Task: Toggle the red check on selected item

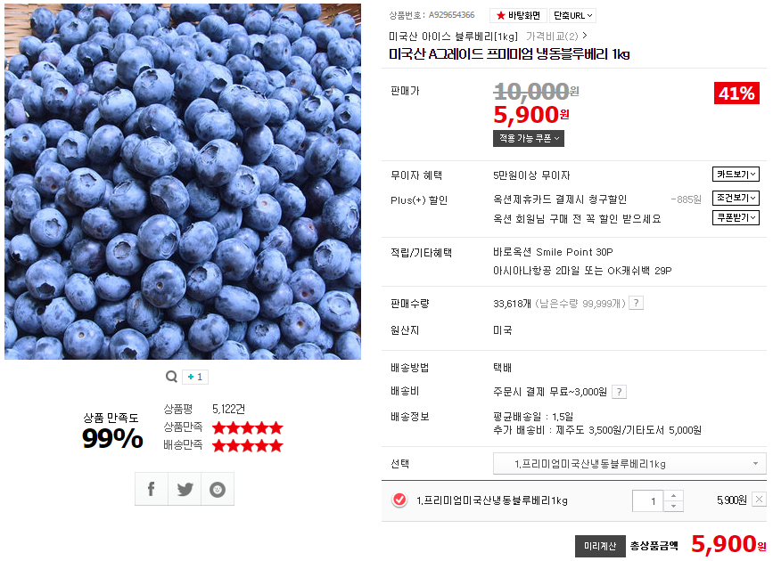Action: tap(399, 500)
